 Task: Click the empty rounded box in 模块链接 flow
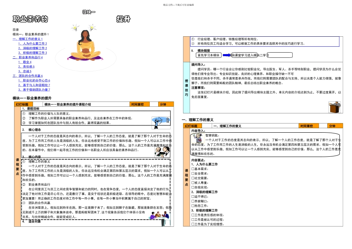pyautogui.click(x=280, y=55)
